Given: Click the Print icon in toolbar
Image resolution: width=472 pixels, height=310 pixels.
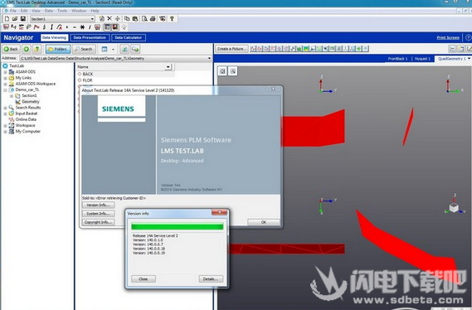Looking at the screenshot, I should [153, 18].
